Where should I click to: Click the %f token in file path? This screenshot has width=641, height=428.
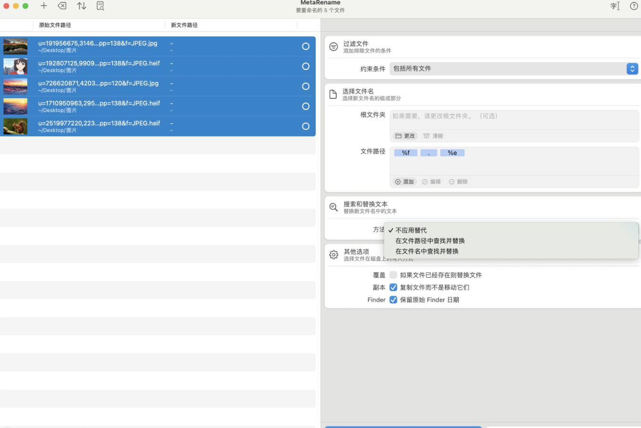tap(405, 153)
